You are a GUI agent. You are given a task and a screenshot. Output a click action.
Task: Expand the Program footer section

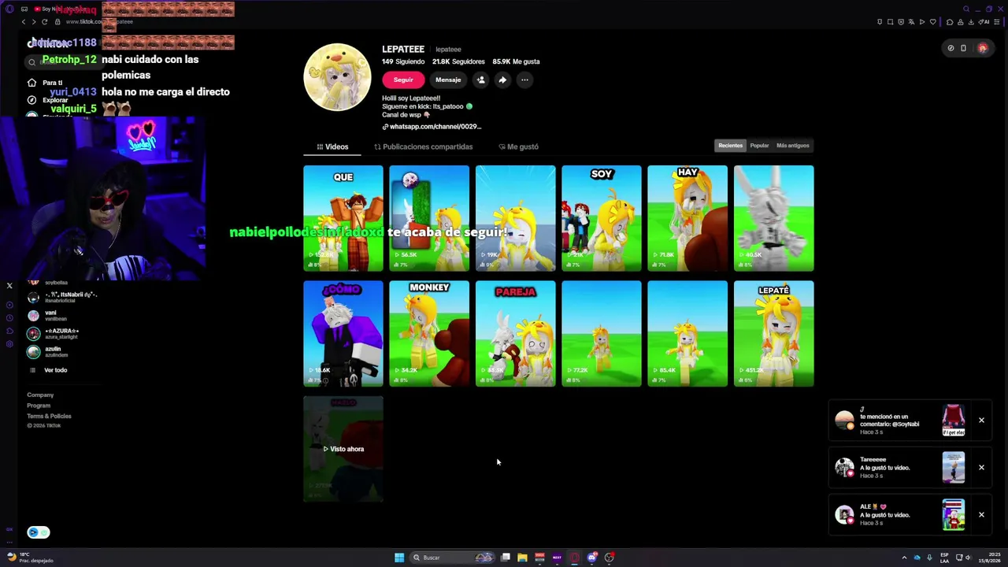(39, 406)
